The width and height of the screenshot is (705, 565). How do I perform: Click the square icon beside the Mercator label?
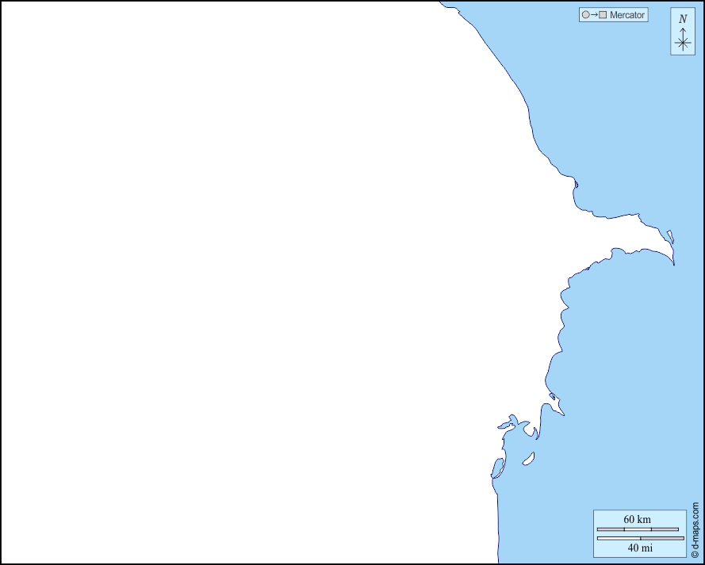[603, 15]
